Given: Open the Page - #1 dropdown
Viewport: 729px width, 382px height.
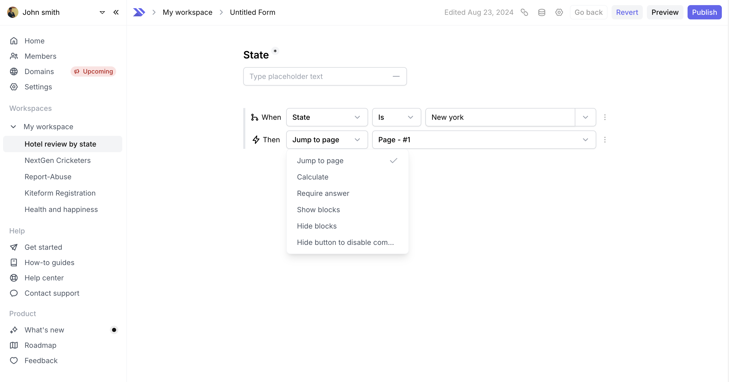Looking at the screenshot, I should point(484,140).
